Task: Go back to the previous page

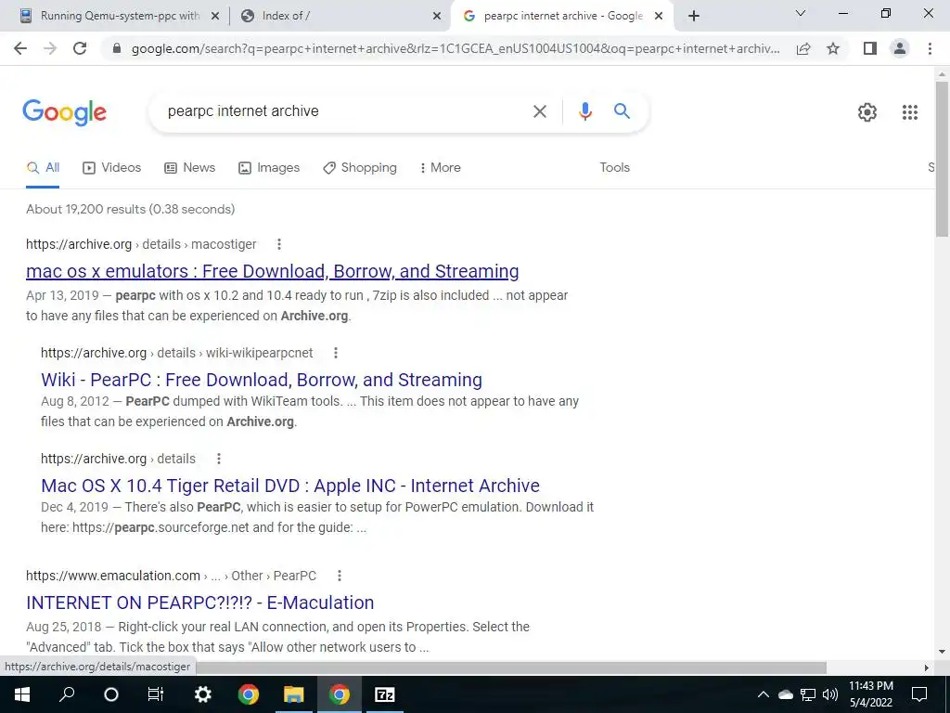Action: [20, 48]
